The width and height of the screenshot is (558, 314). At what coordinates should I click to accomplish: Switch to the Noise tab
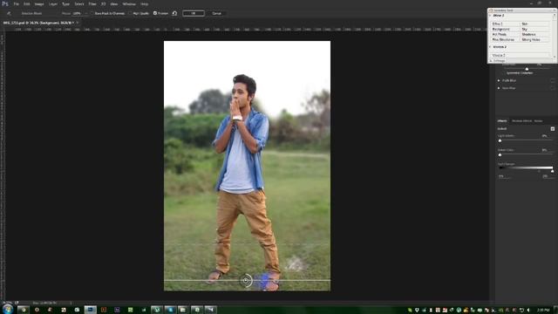click(x=538, y=121)
